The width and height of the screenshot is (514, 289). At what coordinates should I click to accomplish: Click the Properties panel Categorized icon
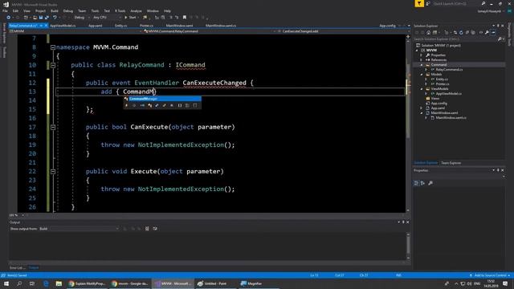point(416,183)
